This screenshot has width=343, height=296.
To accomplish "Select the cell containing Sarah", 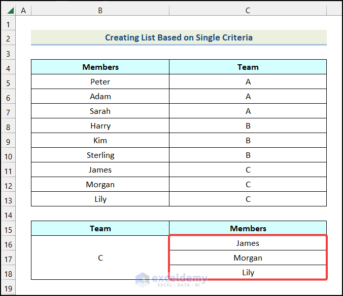I will (100, 111).
